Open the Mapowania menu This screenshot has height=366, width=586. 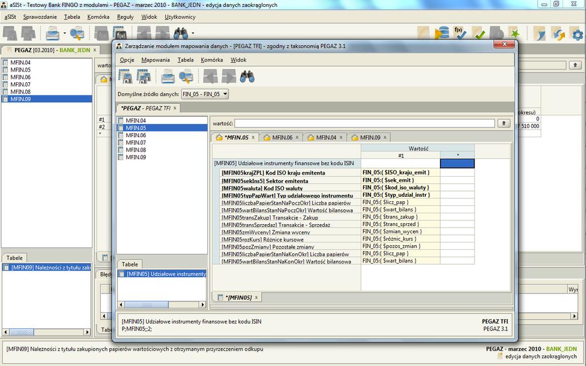click(x=156, y=59)
